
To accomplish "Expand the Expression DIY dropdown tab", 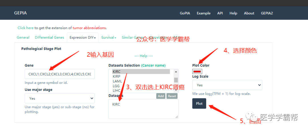I will [x=83, y=38].
